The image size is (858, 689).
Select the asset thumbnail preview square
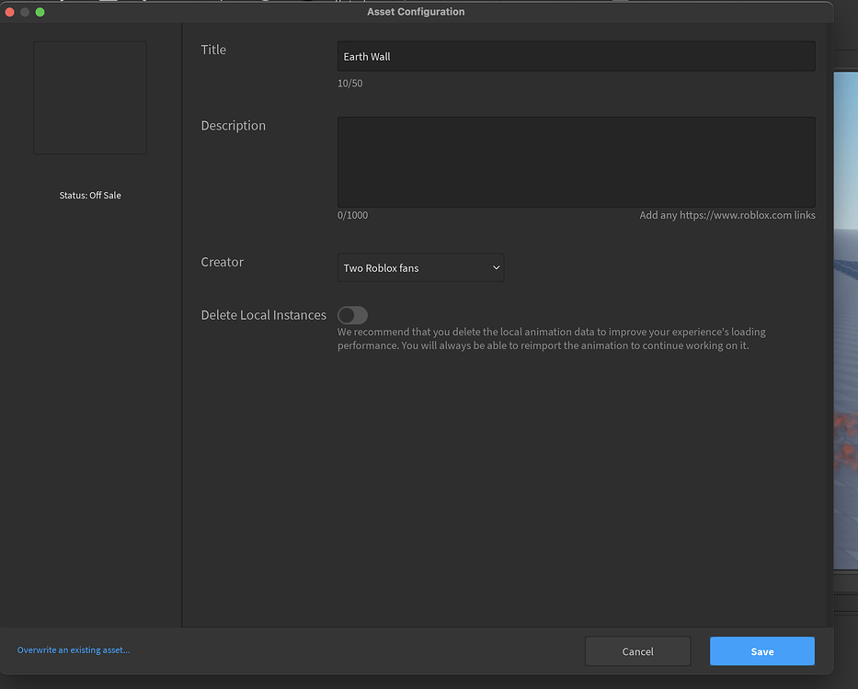[89, 96]
